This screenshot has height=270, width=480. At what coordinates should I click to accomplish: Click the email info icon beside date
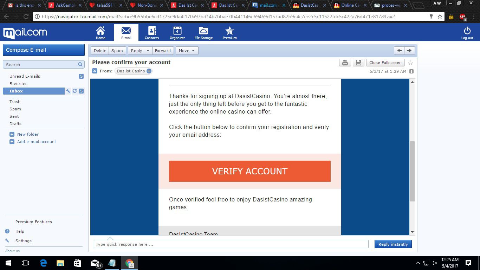(411, 71)
